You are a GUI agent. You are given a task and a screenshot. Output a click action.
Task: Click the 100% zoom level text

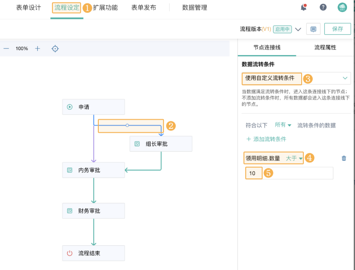pyautogui.click(x=22, y=48)
